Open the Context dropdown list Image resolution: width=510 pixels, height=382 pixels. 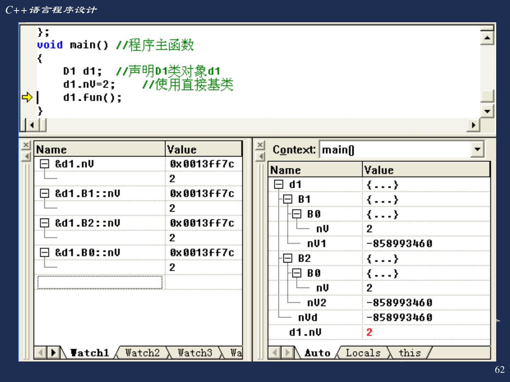tap(477, 150)
